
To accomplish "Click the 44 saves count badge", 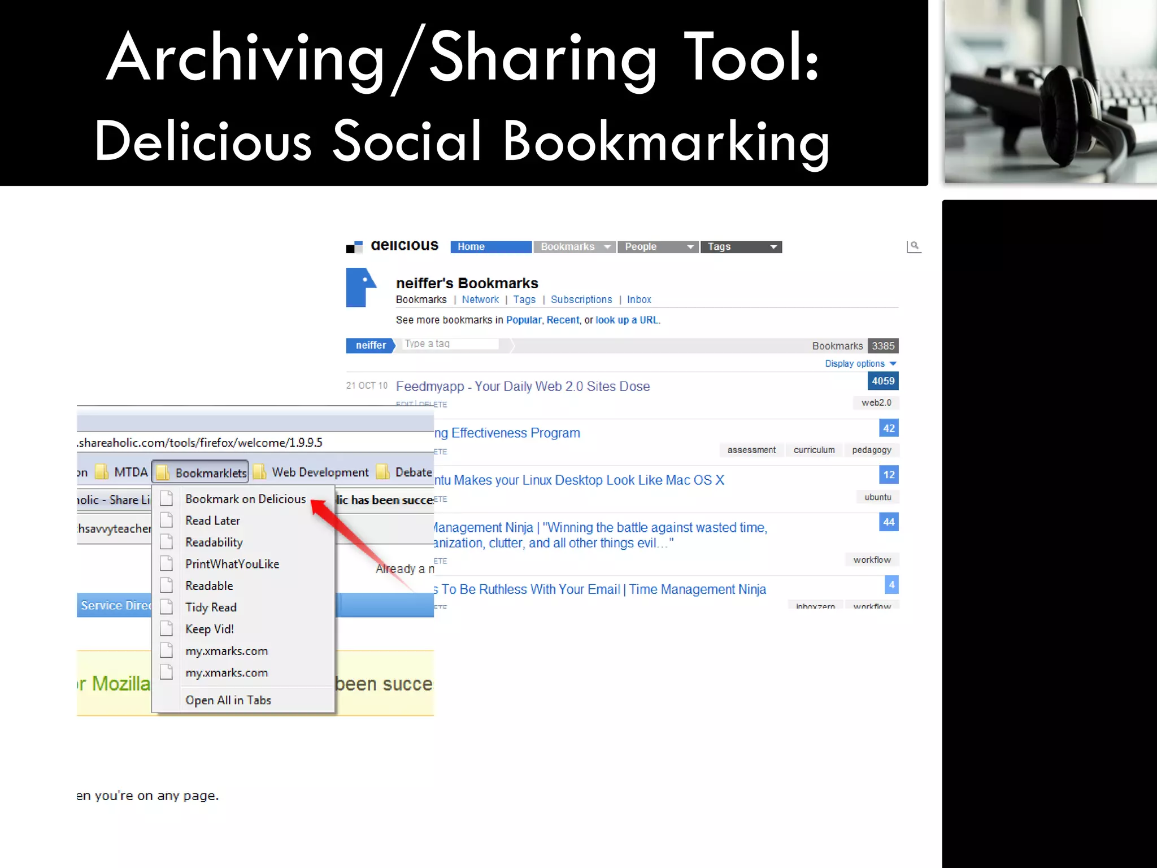I will coord(889,522).
